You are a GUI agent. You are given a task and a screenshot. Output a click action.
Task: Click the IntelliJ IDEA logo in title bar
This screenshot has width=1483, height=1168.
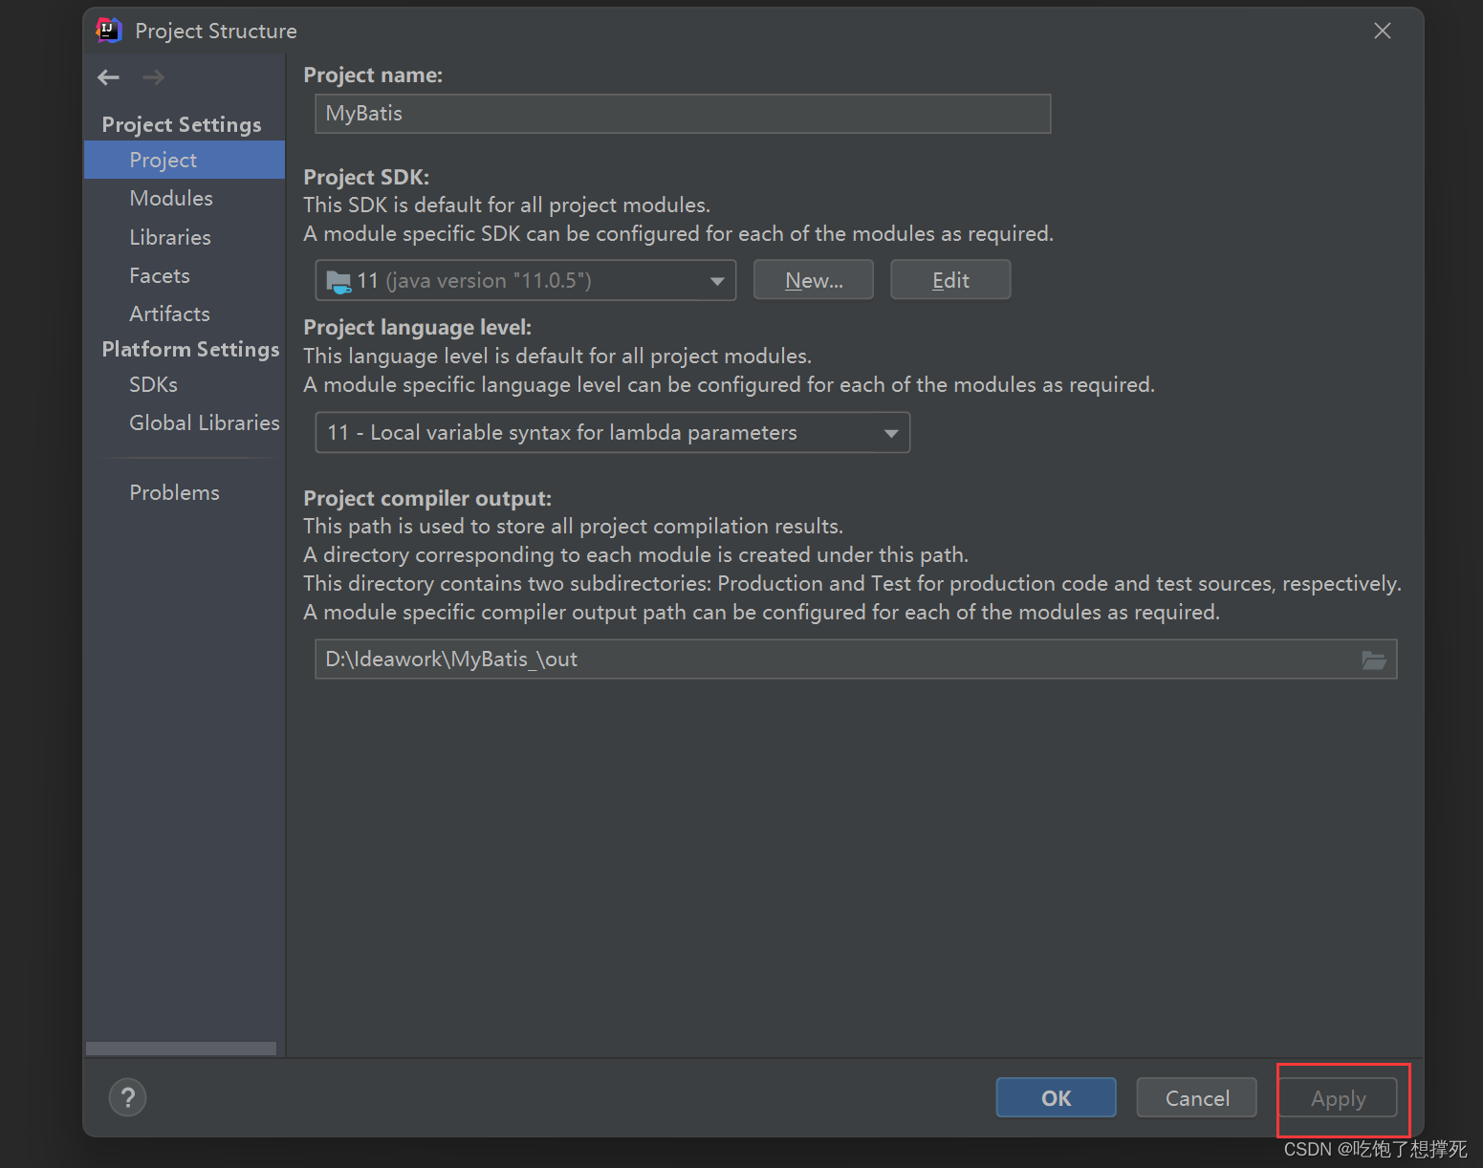[109, 31]
